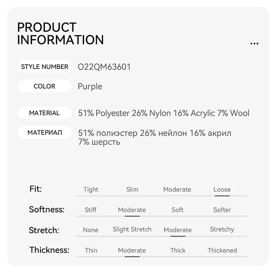Screen dimensions: 276x276
Task: Pick Softer in the Softness row
Action: [x=222, y=210]
